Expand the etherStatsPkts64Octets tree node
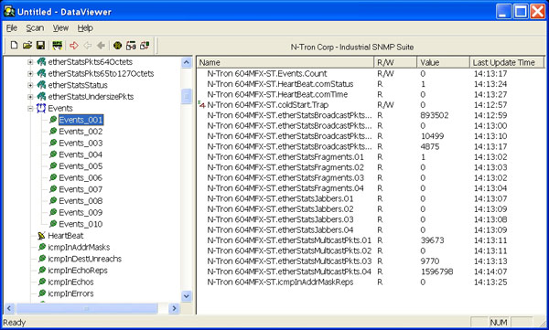 30,62
